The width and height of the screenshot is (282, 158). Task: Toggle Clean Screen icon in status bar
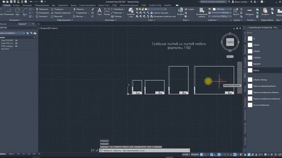(280, 154)
